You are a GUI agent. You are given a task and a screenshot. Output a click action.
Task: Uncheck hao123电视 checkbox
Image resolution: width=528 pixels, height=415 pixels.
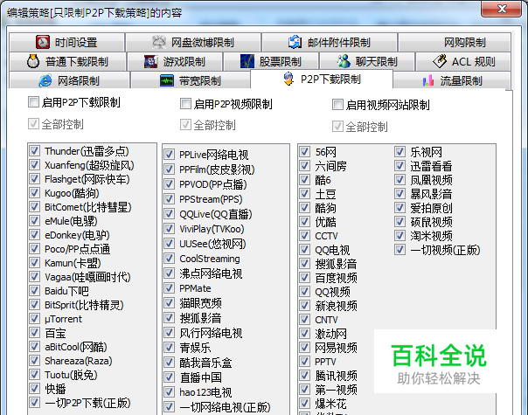(169, 391)
